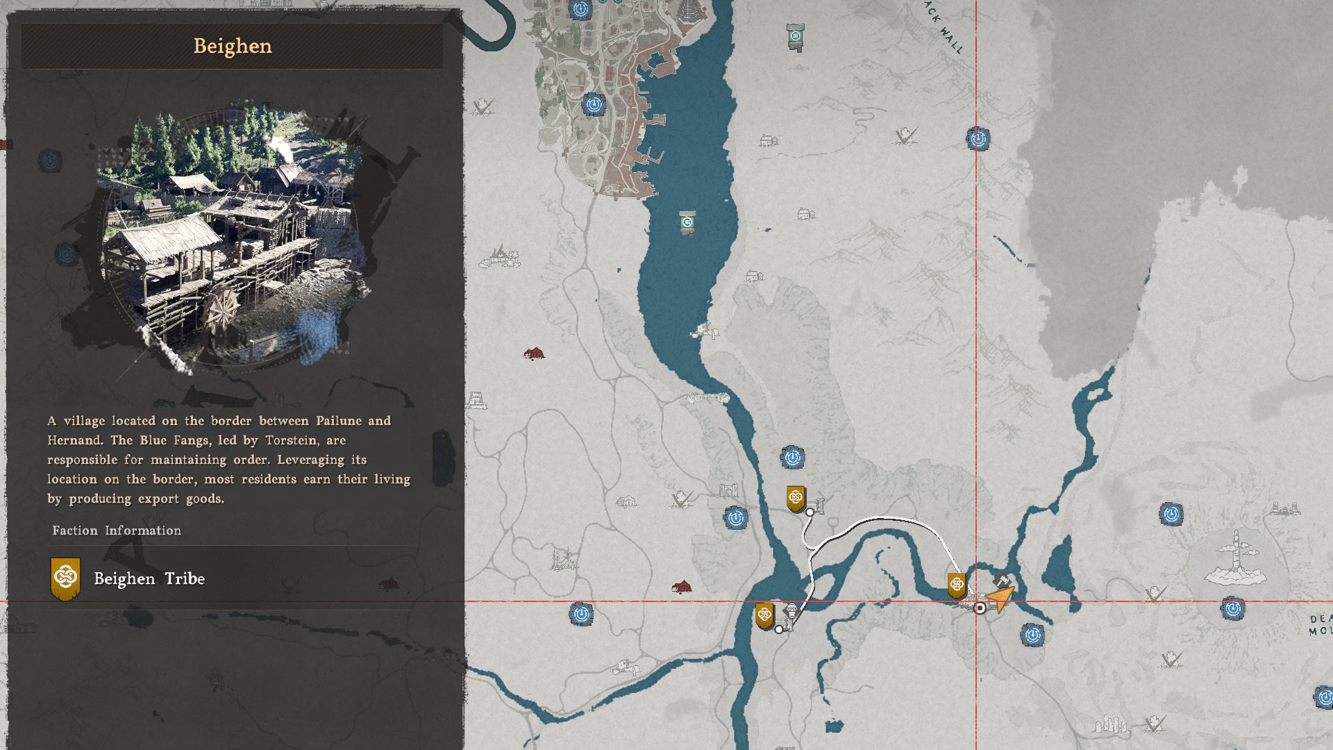Select the fast-travel point at the city's top edge
This screenshot has height=750, width=1333.
[580, 9]
